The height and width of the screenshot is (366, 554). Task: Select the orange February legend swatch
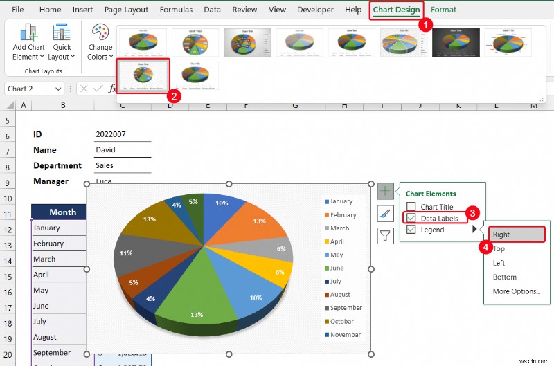pyautogui.click(x=327, y=215)
